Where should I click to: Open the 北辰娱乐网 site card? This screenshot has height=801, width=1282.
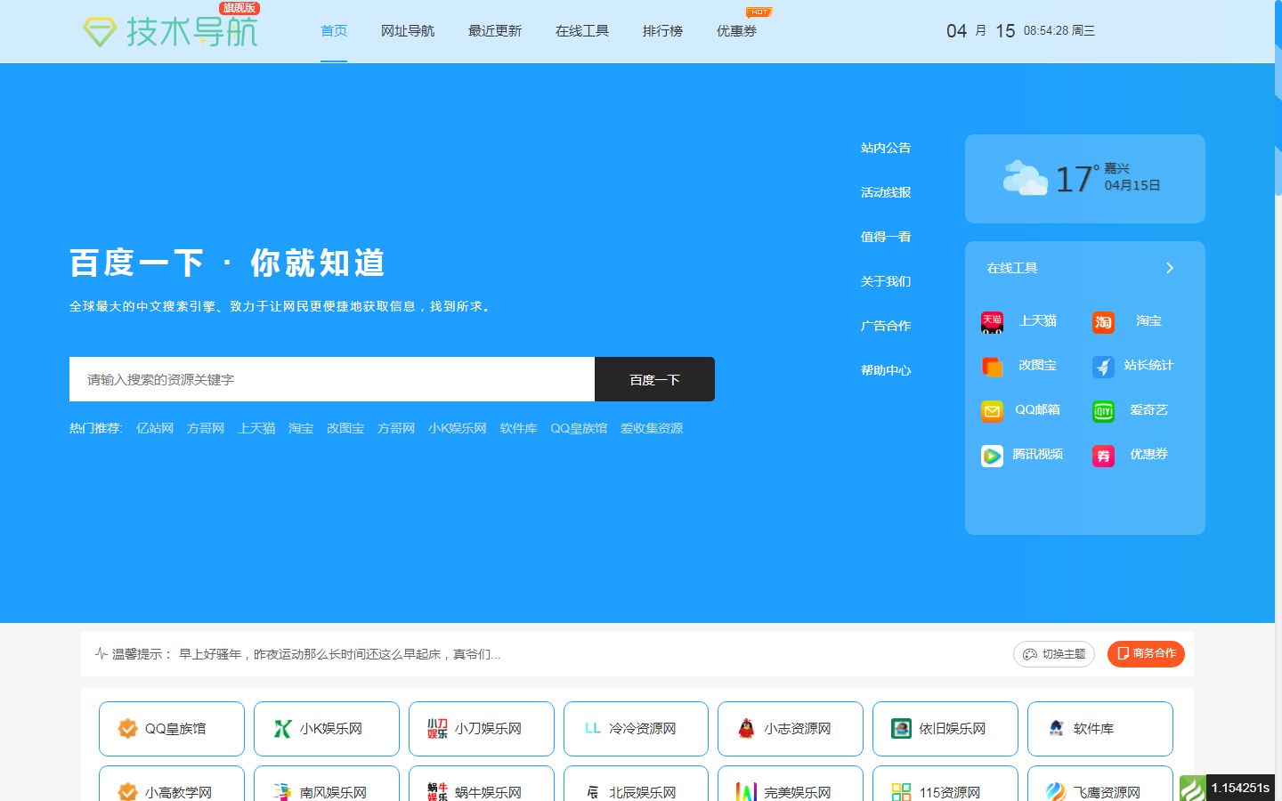(x=636, y=784)
